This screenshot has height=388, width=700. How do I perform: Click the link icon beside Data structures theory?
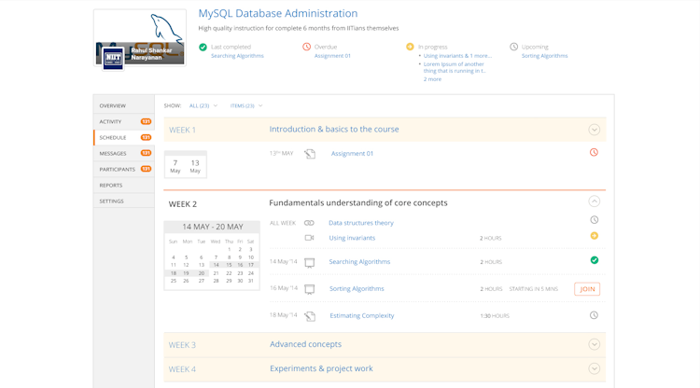coord(309,223)
